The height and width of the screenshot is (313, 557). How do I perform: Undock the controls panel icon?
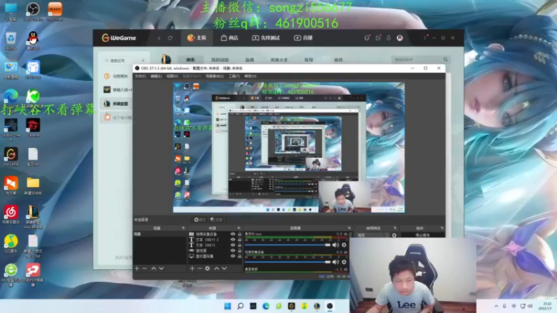(x=442, y=228)
